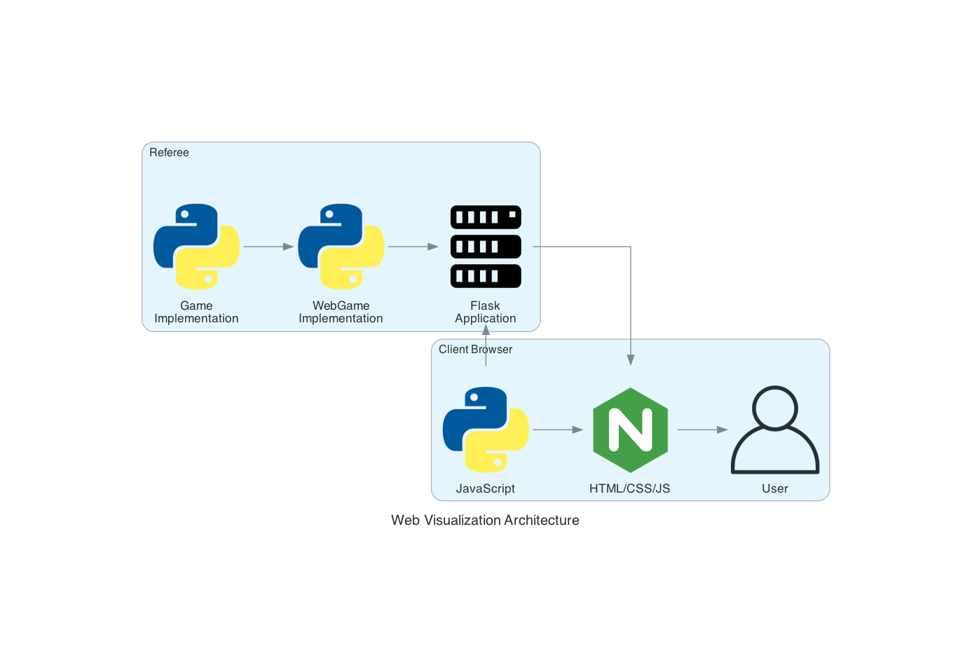Click the arrow from JavaScript to HTML/CSS/JS

pos(558,430)
